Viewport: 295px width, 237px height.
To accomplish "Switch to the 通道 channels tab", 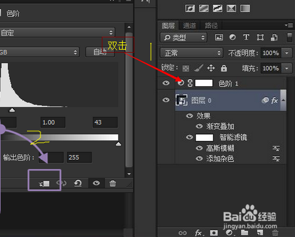I will [190, 26].
